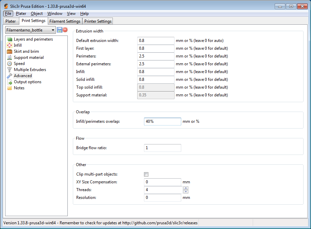Viewport: 311px width, 229px height.
Task: Go to Skirt and brim settings
Action: [x=26, y=51]
